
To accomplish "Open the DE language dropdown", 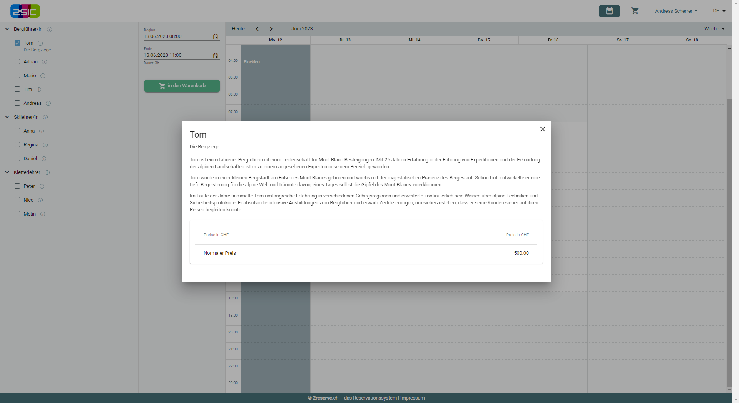I will click(719, 11).
